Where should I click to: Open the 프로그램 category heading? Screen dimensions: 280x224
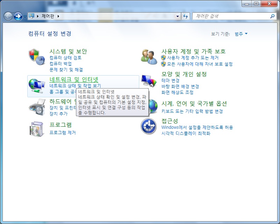coord(61,125)
